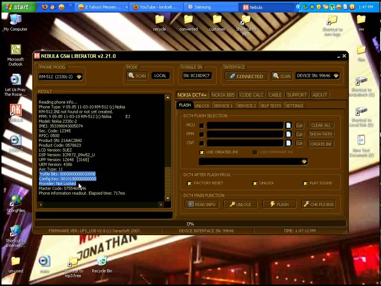Open Shortcut to Local Disk (D)
The width and height of the screenshot is (381, 286).
tap(361, 116)
